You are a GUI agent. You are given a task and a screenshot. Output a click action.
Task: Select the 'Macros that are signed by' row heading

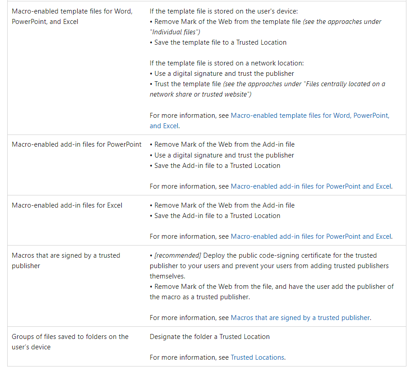coord(66,260)
